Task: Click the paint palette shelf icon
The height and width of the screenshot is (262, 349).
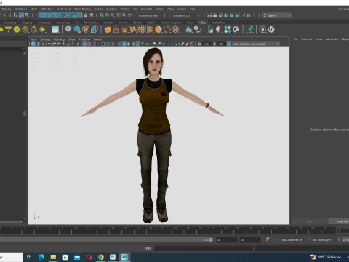Action: (236, 30)
